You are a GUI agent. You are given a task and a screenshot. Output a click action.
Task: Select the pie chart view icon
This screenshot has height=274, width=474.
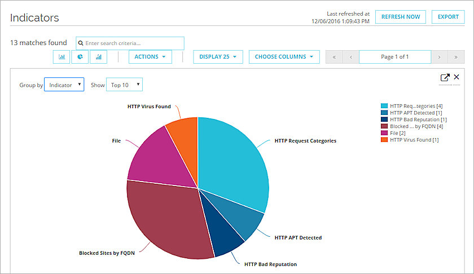point(80,57)
